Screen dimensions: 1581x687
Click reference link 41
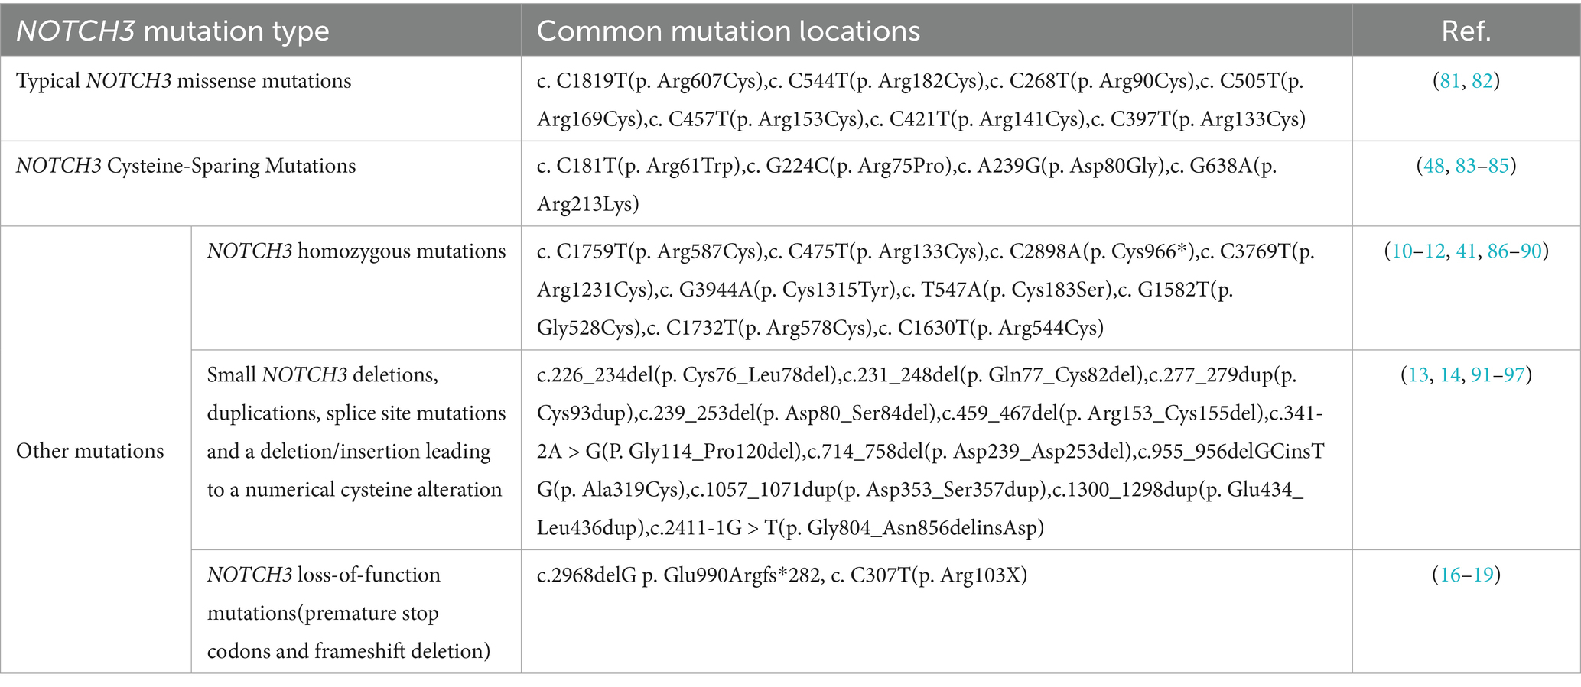pos(1466,251)
